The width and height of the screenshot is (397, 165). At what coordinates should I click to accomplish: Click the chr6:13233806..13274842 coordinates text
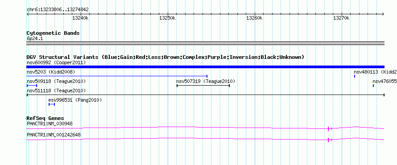point(58,10)
